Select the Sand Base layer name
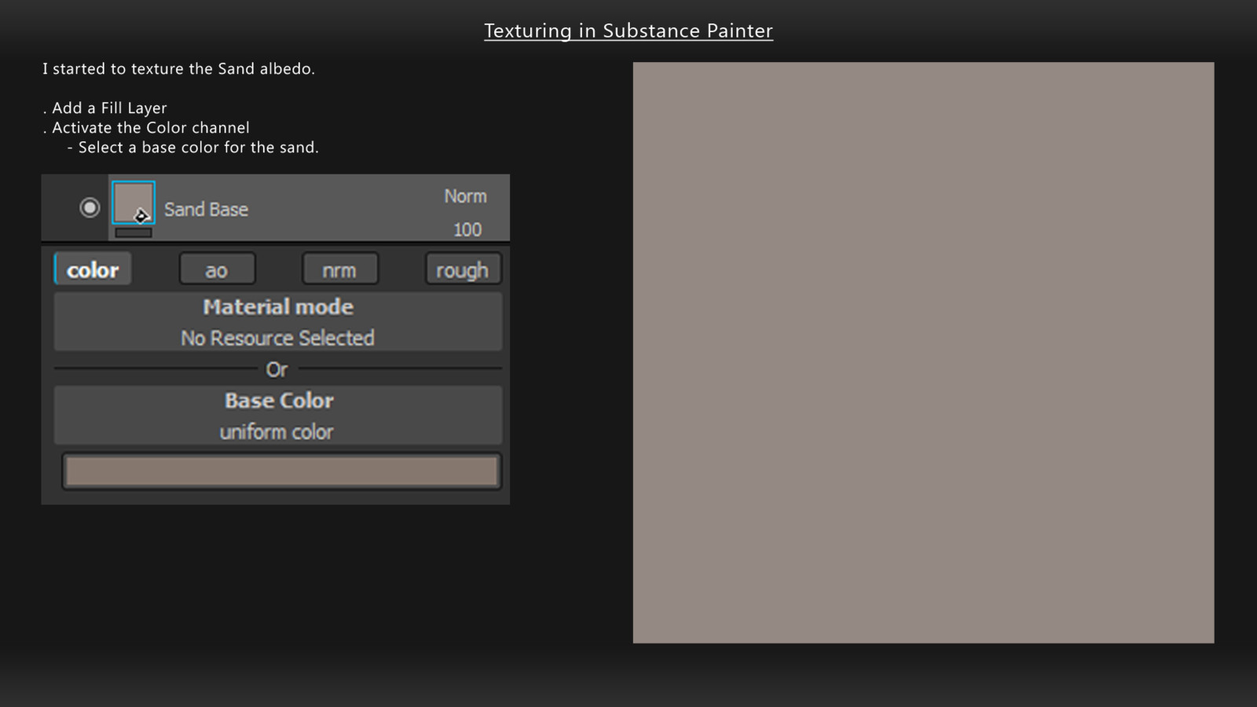The width and height of the screenshot is (1257, 707). click(206, 210)
